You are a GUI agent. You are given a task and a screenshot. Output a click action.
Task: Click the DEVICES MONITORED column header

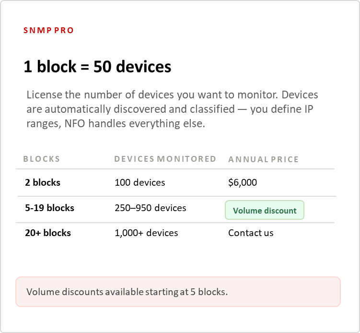(165, 159)
